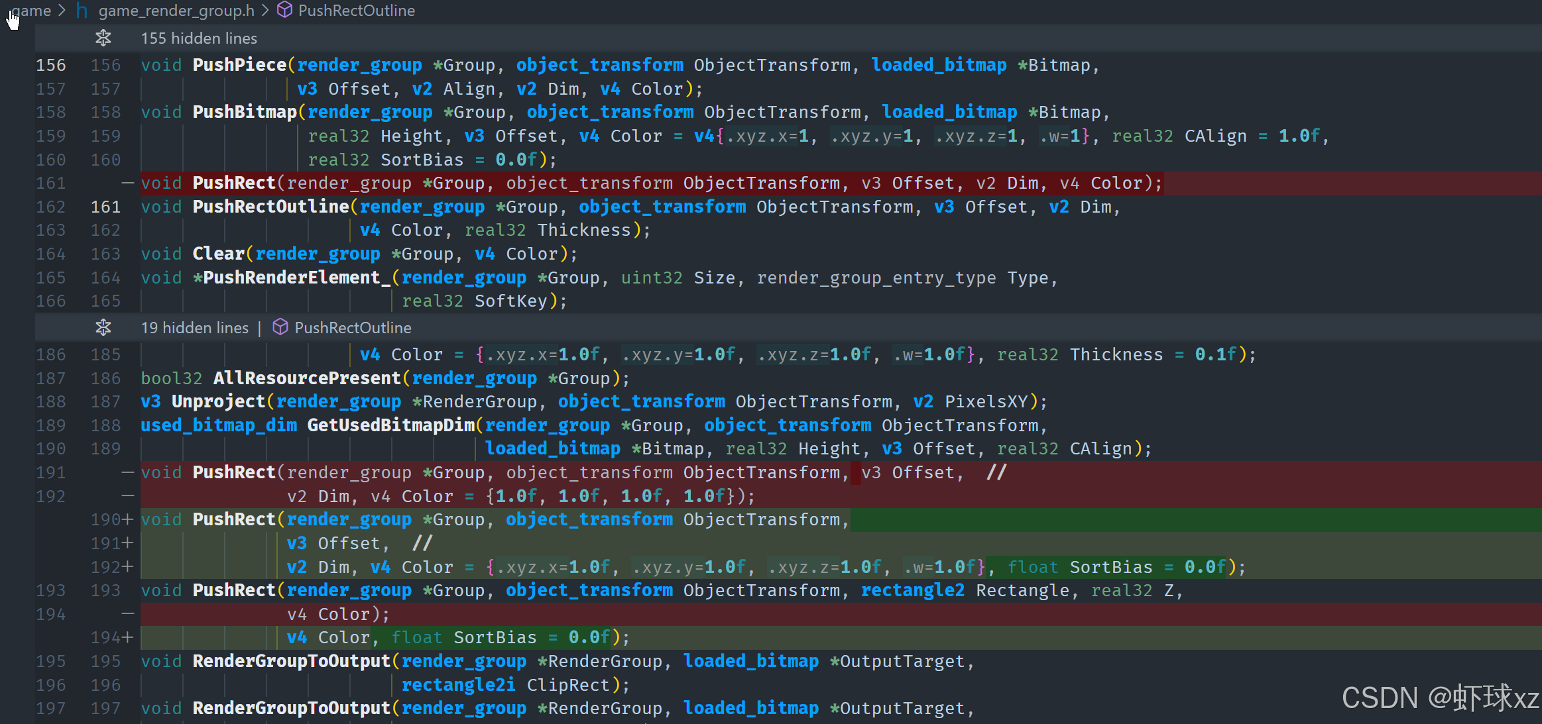Expand the 155 hidden lines icon
This screenshot has width=1542, height=724.
tap(103, 38)
